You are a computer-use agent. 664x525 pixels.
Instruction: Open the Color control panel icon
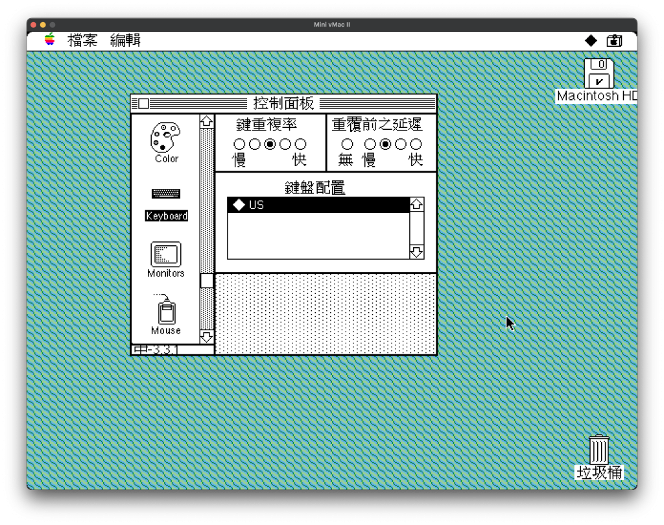pyautogui.click(x=165, y=138)
